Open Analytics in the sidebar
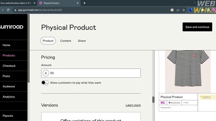The width and height of the screenshot is (216, 121). [x=9, y=97]
